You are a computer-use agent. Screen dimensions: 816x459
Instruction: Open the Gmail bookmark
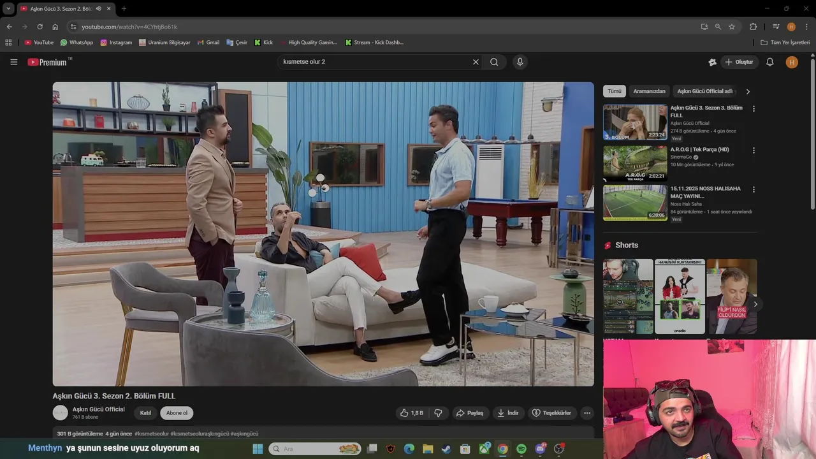208,43
